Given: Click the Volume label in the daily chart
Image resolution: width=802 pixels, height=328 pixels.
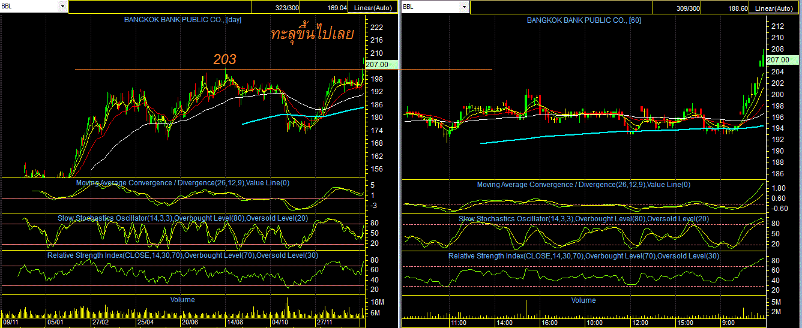Looking at the screenshot, I should [182, 299].
